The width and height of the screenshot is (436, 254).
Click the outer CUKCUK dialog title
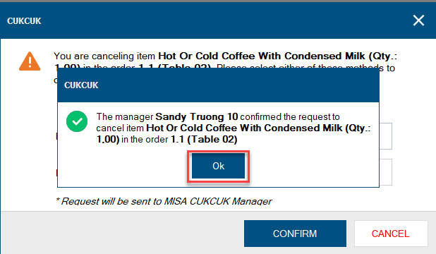pos(24,21)
